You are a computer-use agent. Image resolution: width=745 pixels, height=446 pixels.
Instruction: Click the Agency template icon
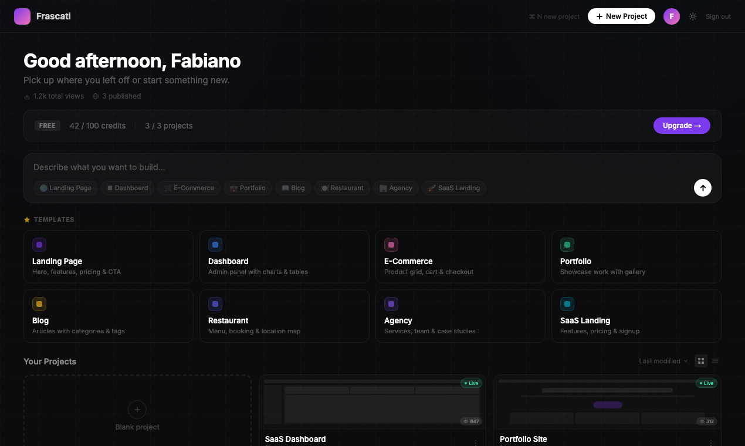pyautogui.click(x=391, y=304)
